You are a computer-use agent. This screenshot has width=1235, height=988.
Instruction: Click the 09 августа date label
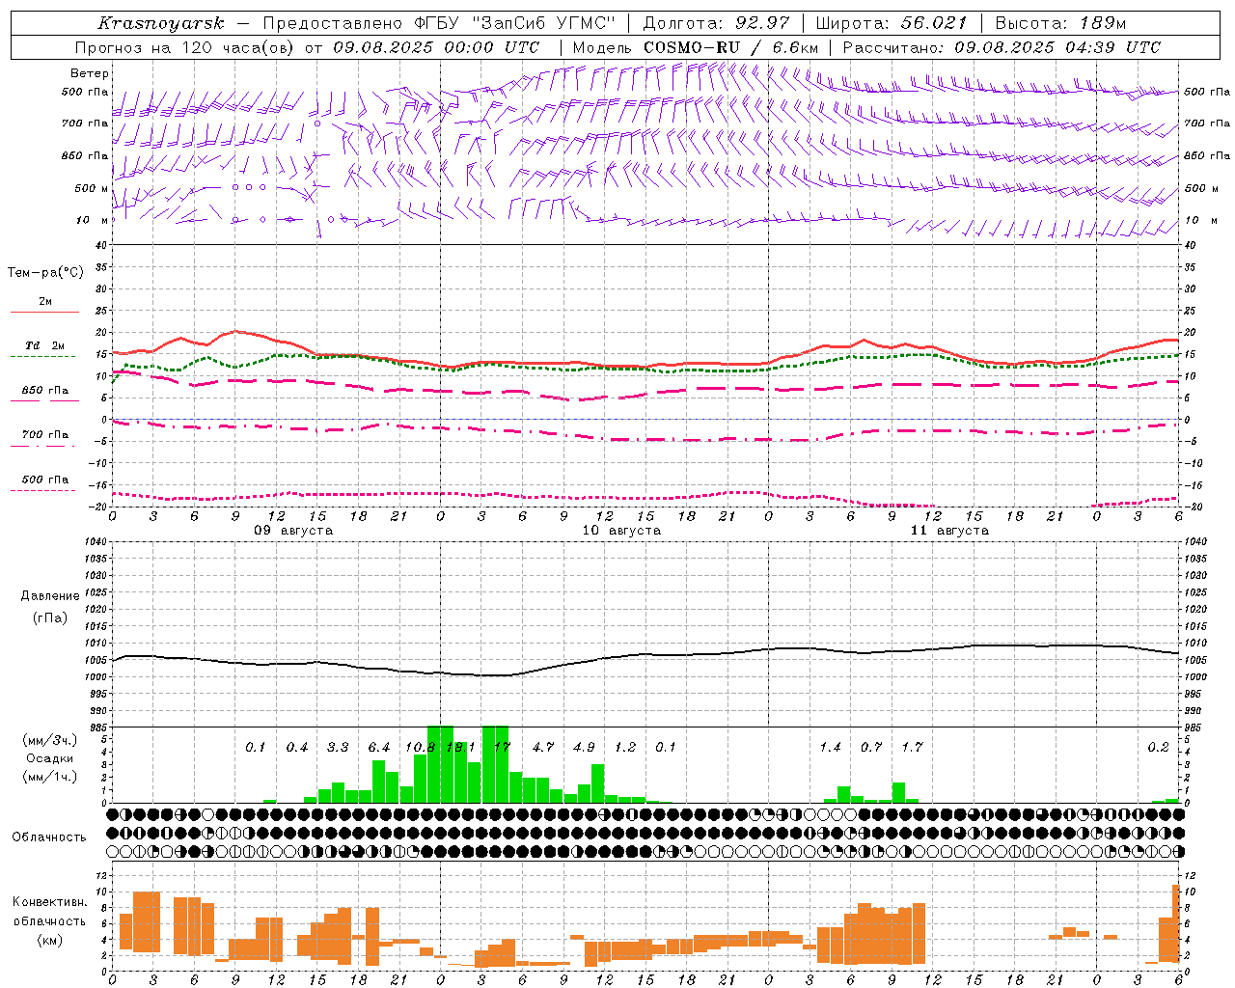click(x=293, y=531)
